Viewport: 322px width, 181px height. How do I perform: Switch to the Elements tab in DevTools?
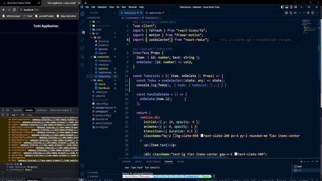coord(18,110)
